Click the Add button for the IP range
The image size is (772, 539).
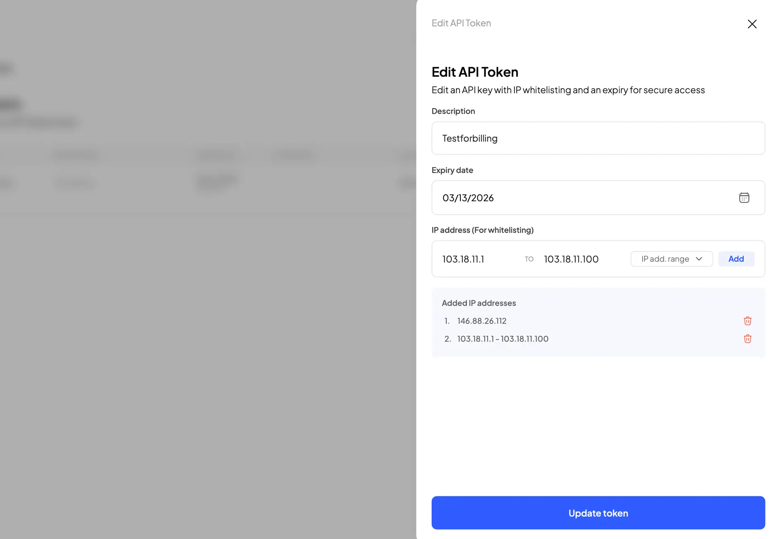tap(736, 259)
